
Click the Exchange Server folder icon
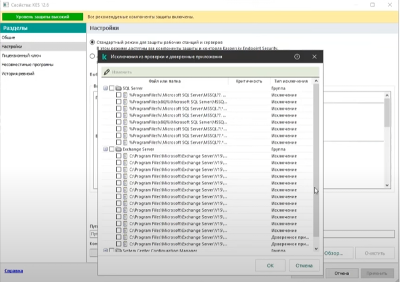[118, 149]
